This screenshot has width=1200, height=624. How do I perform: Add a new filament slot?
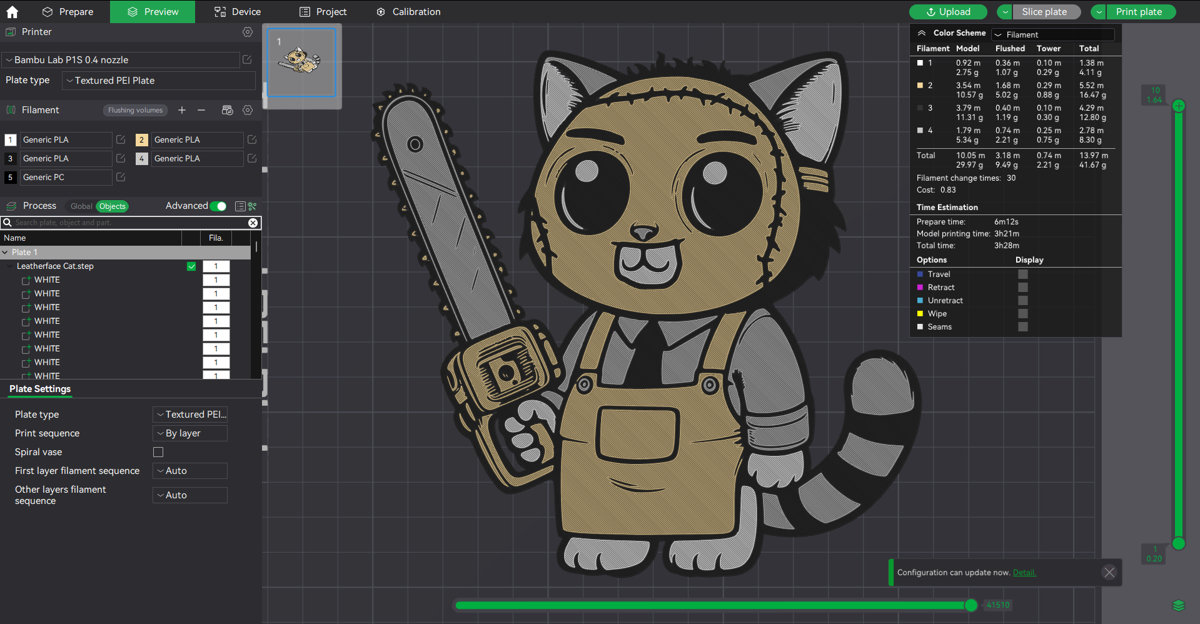tap(182, 110)
